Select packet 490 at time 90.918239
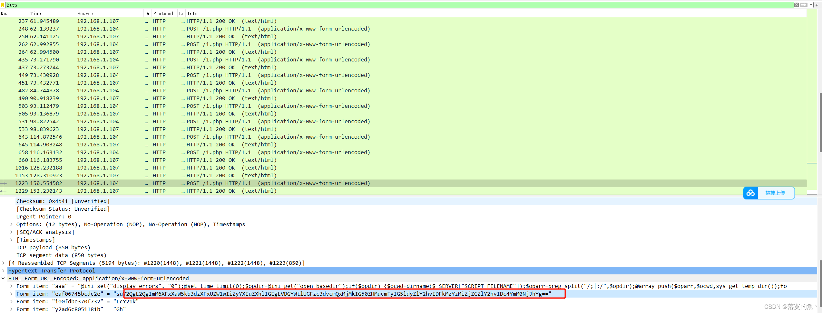 pyautogui.click(x=403, y=98)
